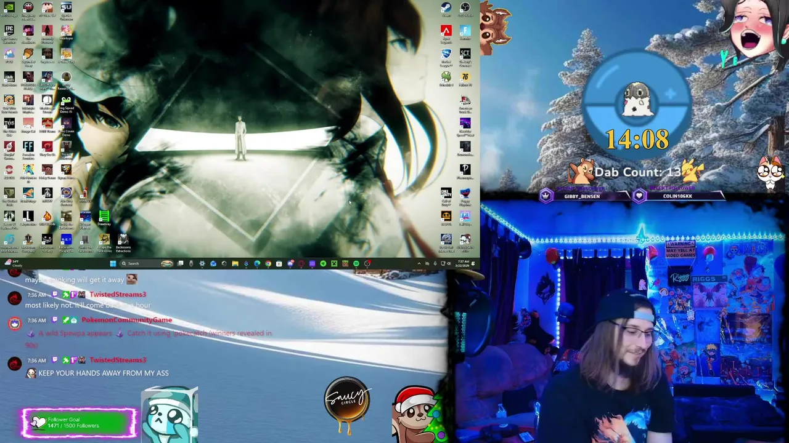Open the Heartopia desktop icon
The image size is (789, 443).
pos(67,31)
